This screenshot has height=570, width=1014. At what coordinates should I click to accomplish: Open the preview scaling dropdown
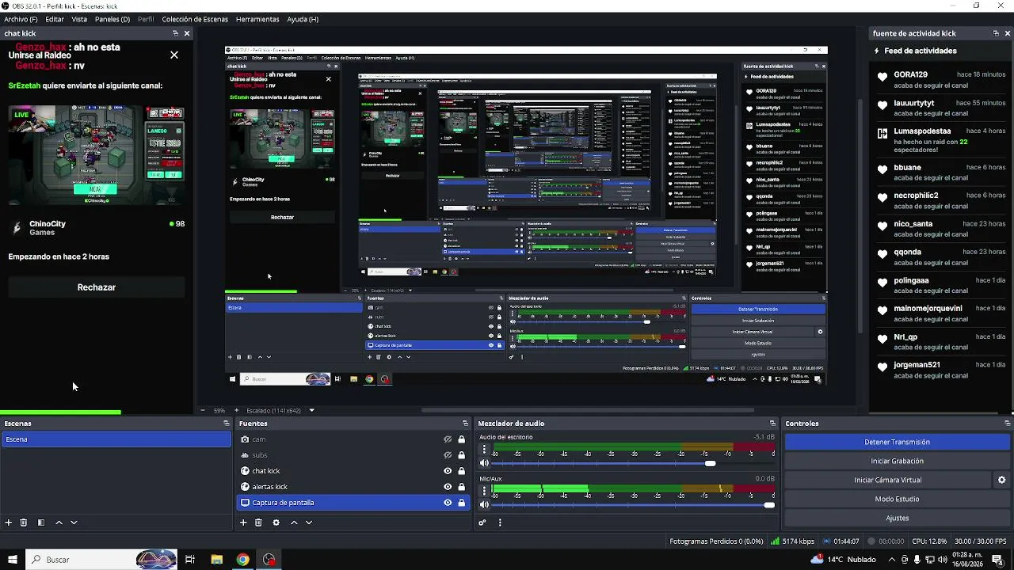[x=311, y=410]
